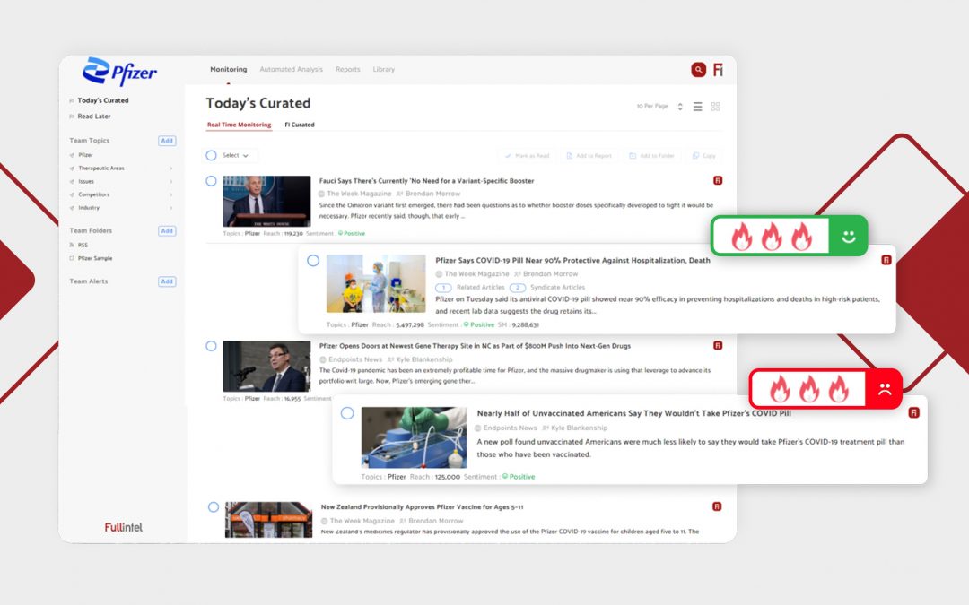Image resolution: width=969 pixels, height=605 pixels.
Task: Expand Industry topic chevron
Action: (170, 207)
